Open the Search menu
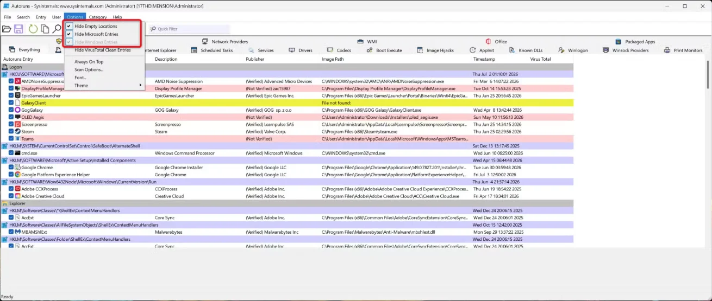This screenshot has height=301, width=712. (x=23, y=17)
